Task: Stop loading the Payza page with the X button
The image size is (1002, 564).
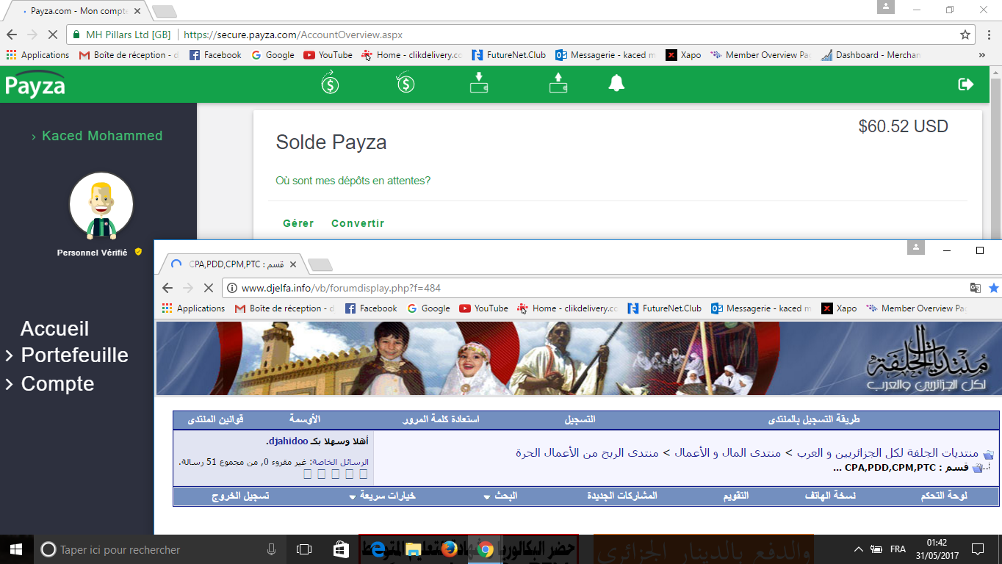Action: (53, 35)
